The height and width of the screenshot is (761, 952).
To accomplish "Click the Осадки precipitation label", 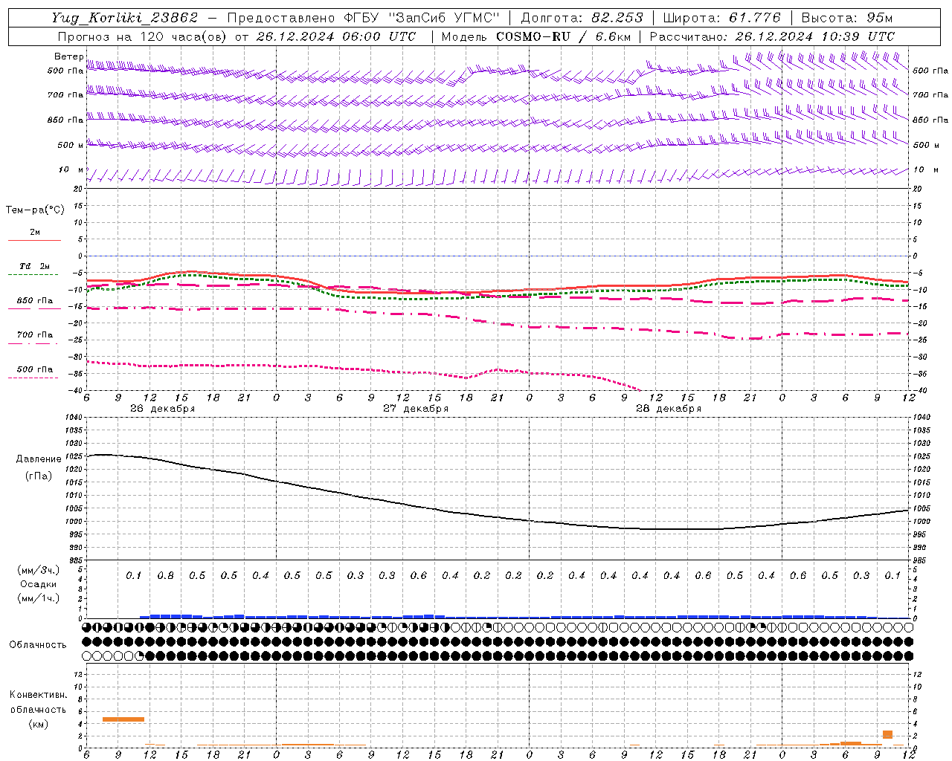I will pyautogui.click(x=39, y=584).
